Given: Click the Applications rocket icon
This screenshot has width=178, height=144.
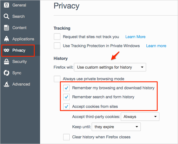Looking at the screenshot, I should click(x=6, y=39).
